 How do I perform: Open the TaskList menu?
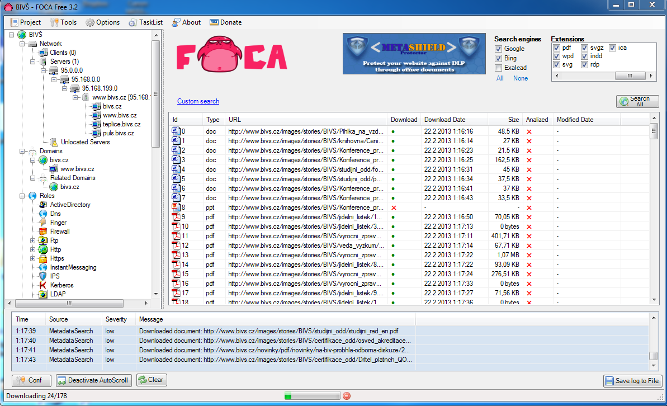point(146,22)
